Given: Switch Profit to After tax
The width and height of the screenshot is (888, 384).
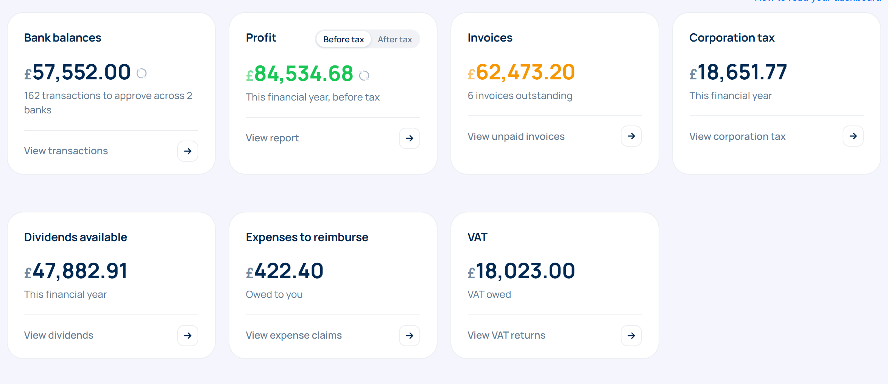Looking at the screenshot, I should (x=395, y=39).
